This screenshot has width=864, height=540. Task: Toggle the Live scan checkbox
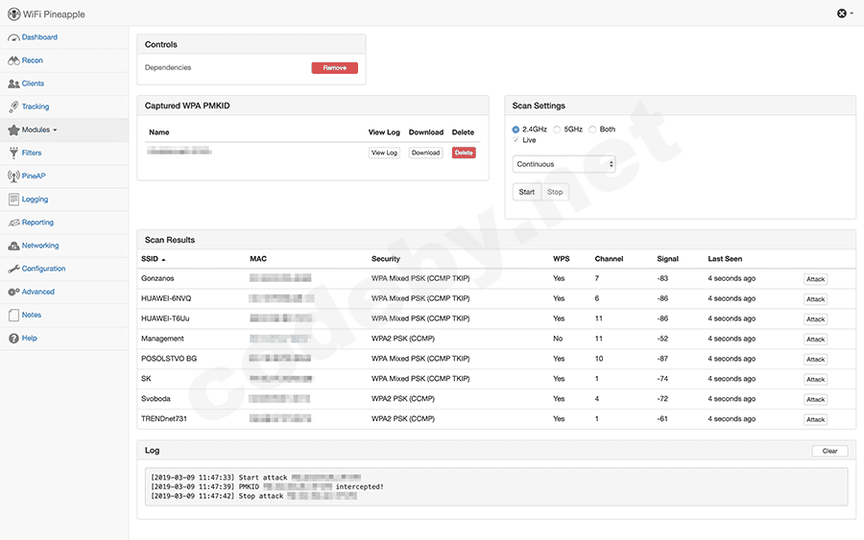pyautogui.click(x=516, y=140)
